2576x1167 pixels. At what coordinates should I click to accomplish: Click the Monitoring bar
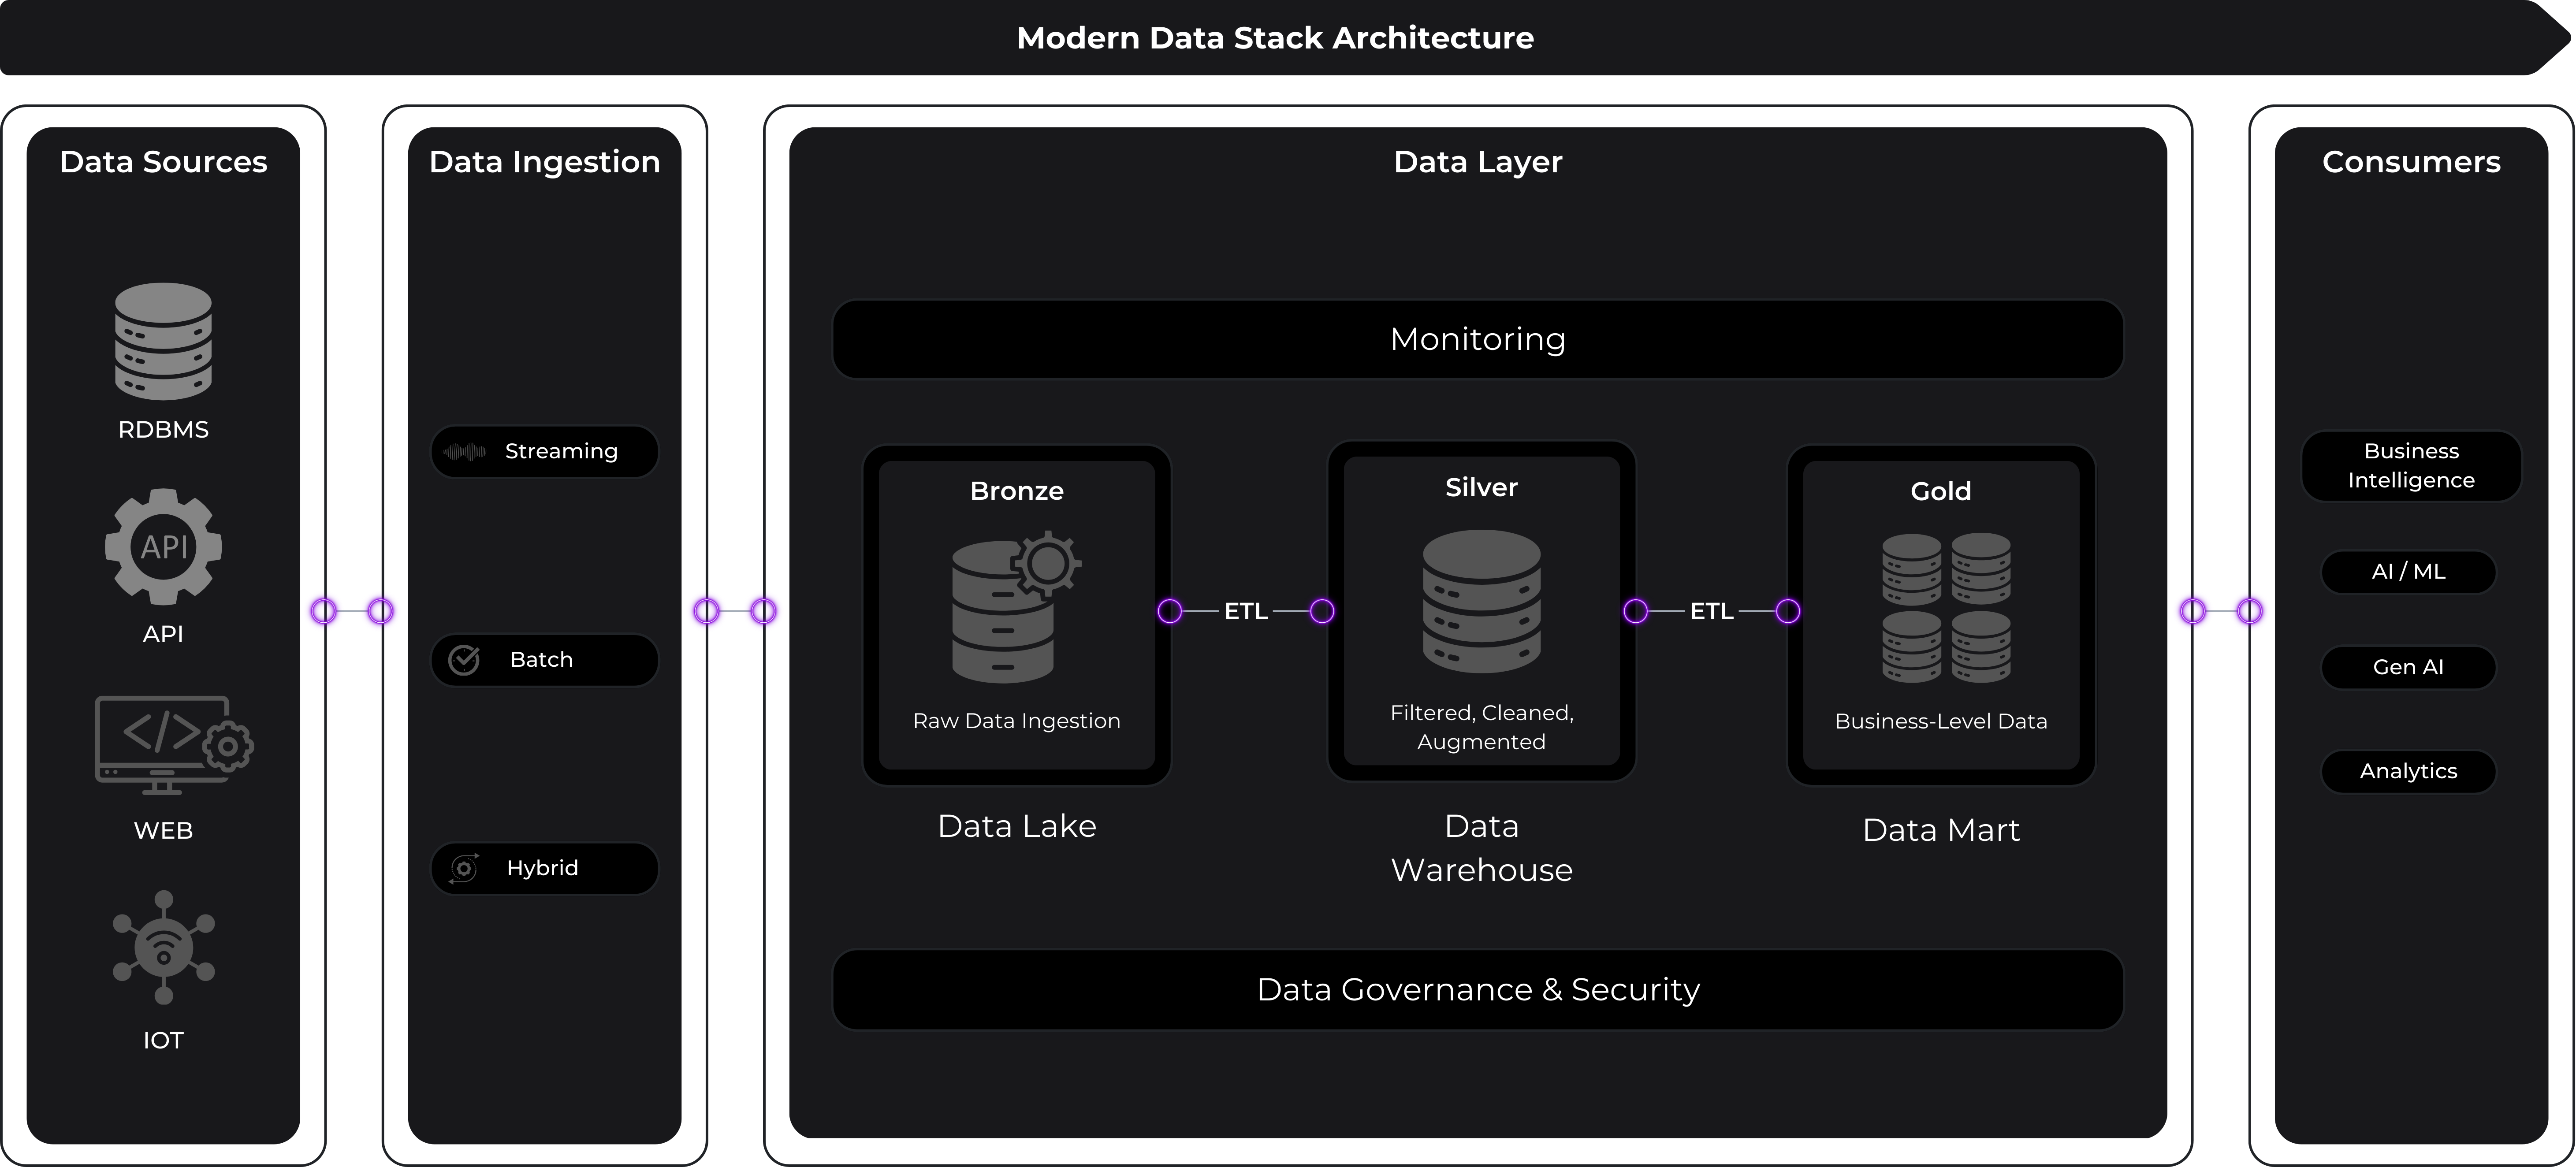pos(1478,339)
